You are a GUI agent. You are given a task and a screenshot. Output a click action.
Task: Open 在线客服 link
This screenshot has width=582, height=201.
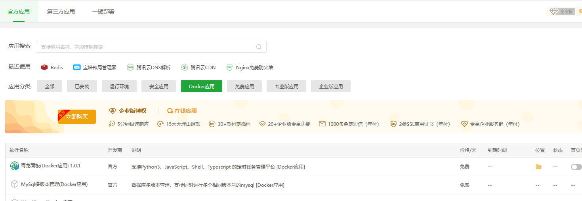tap(186, 111)
